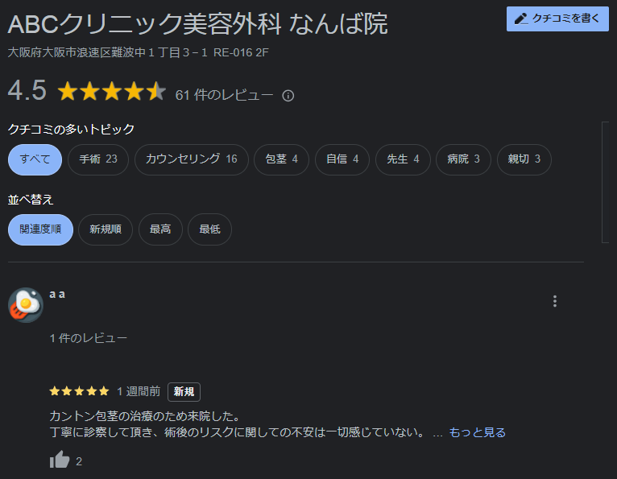Click the fried egg profile avatar
This screenshot has height=479, width=617.
click(26, 305)
